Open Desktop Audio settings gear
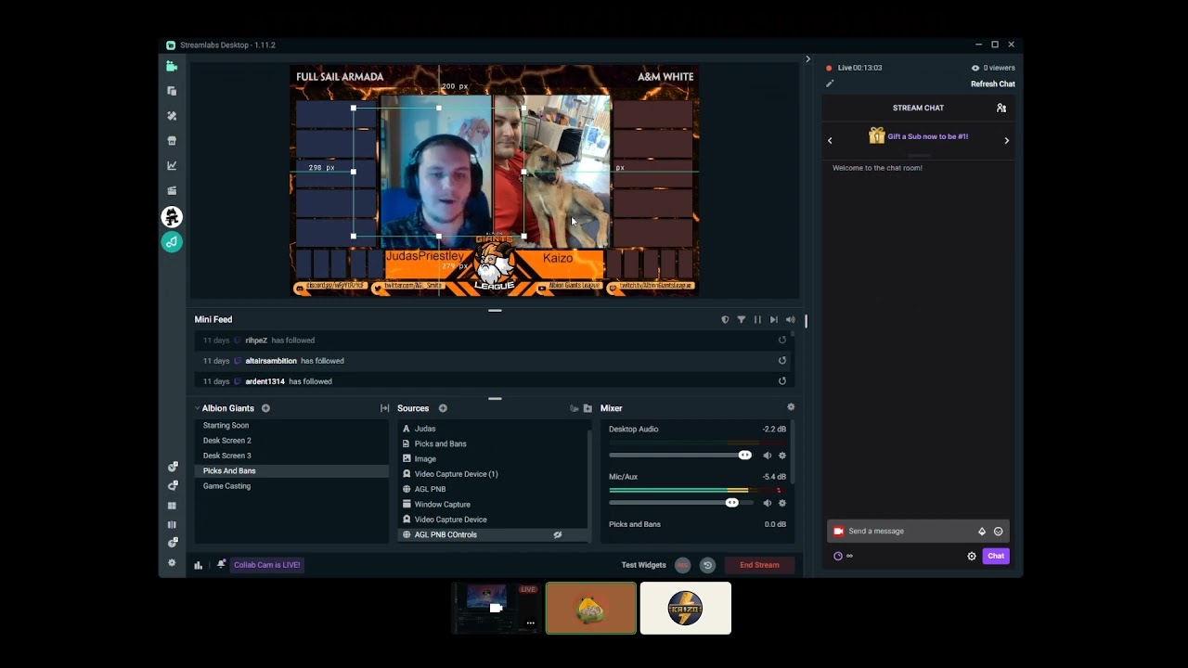The height and width of the screenshot is (668, 1188). click(782, 456)
